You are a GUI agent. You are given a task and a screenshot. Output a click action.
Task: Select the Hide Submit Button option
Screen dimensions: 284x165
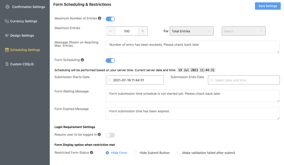coord(136,153)
